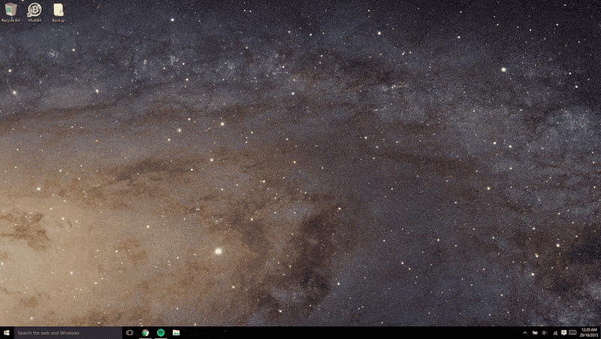Open the touch keyboard tray icon

coord(572,332)
